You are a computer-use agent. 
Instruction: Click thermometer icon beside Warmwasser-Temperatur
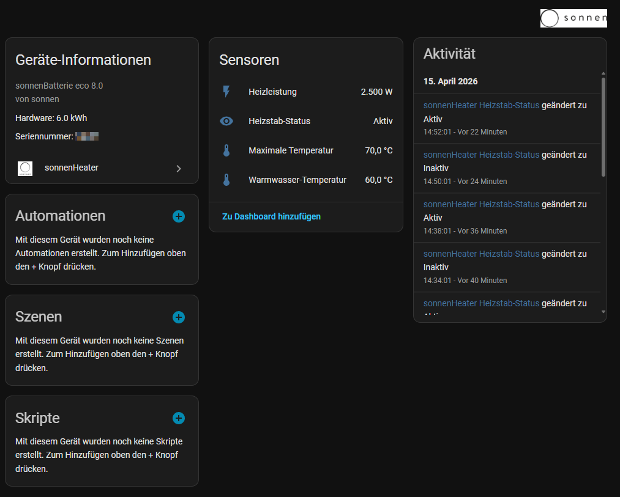click(x=226, y=180)
